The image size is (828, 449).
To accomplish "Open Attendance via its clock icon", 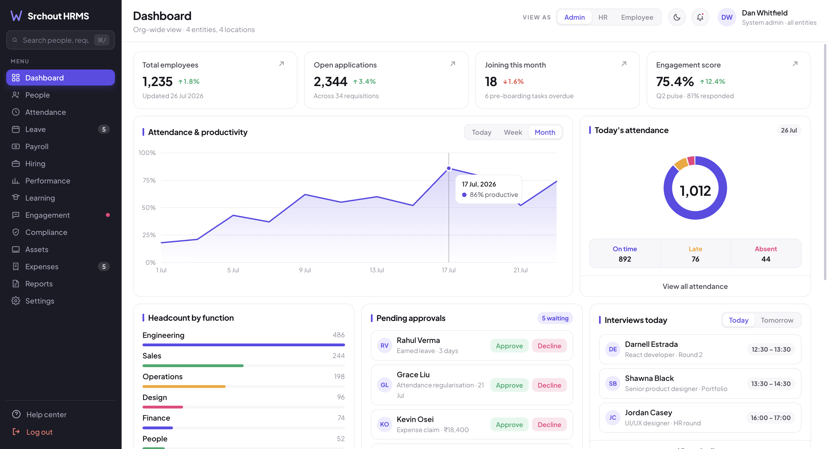I will pos(16,112).
